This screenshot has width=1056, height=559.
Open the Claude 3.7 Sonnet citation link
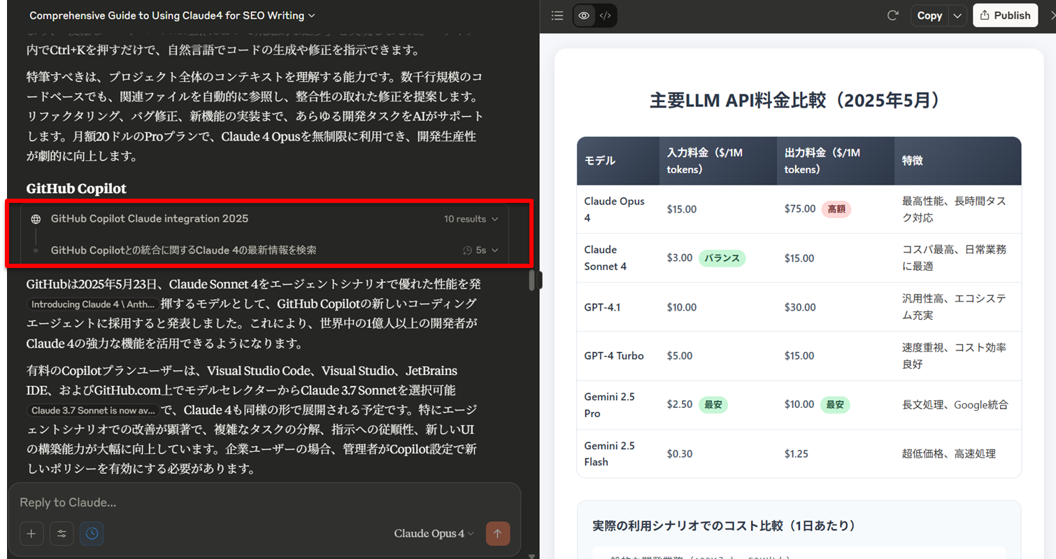coord(92,410)
